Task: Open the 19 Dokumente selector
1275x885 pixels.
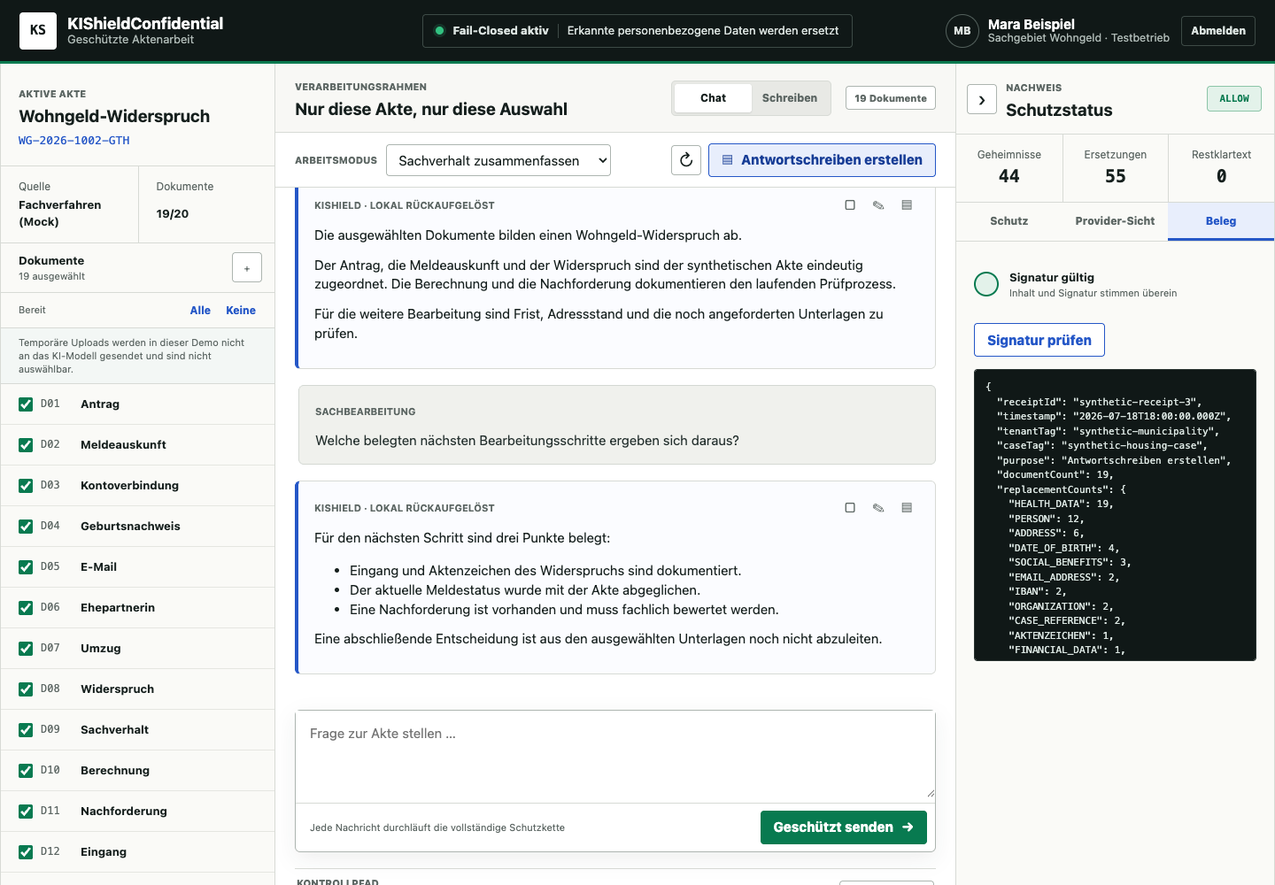Action: 891,98
